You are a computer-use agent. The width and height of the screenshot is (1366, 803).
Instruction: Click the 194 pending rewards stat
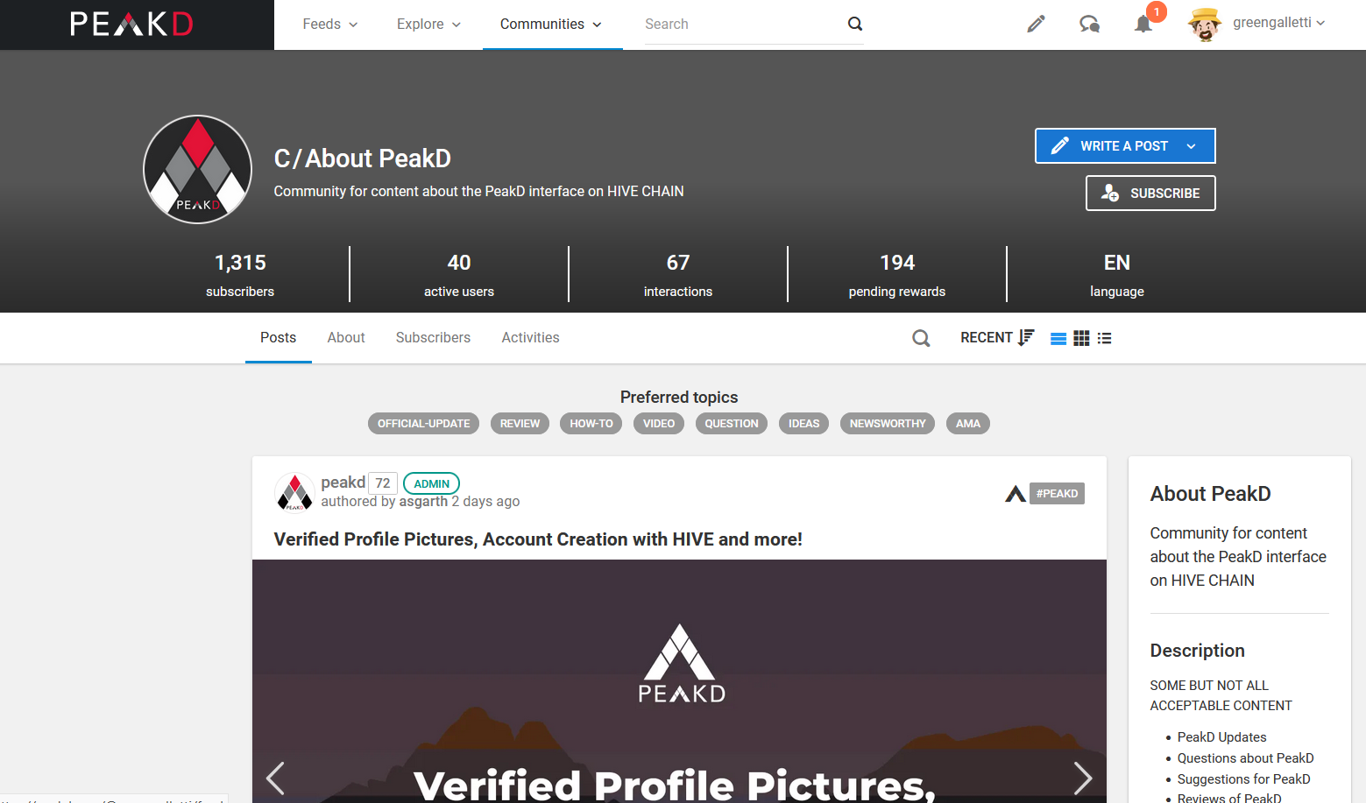click(x=897, y=275)
